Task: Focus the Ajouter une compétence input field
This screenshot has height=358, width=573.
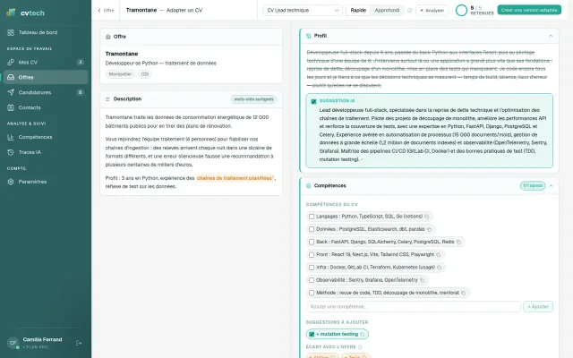Action: click(x=414, y=306)
